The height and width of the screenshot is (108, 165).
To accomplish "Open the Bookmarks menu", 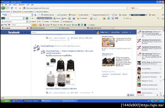I will pos(22,5).
